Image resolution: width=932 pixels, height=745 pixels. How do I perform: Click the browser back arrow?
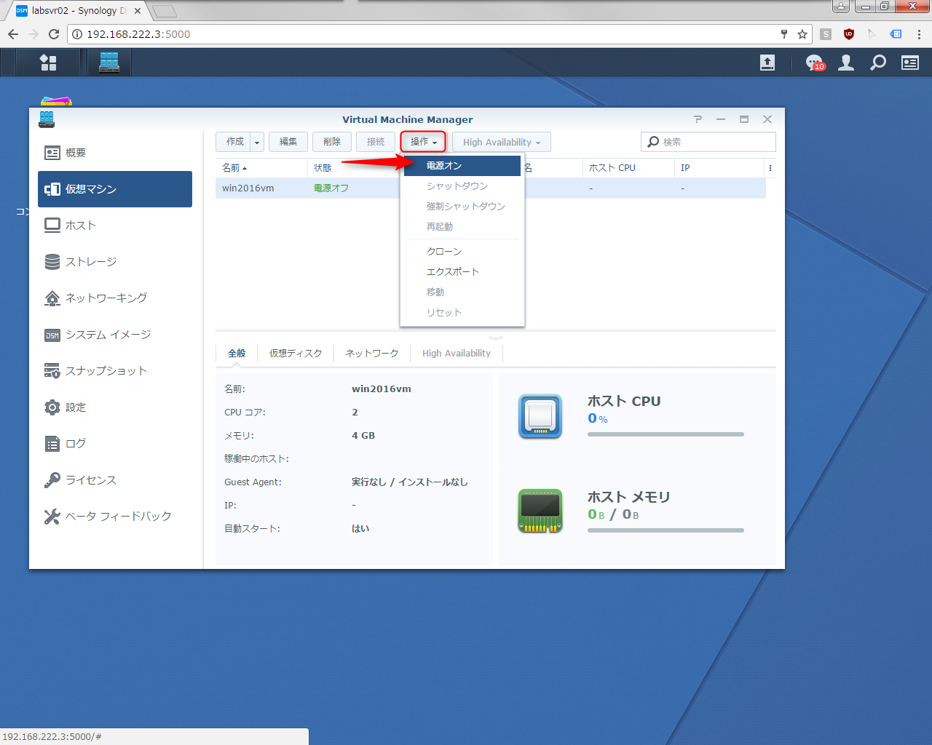tap(13, 34)
